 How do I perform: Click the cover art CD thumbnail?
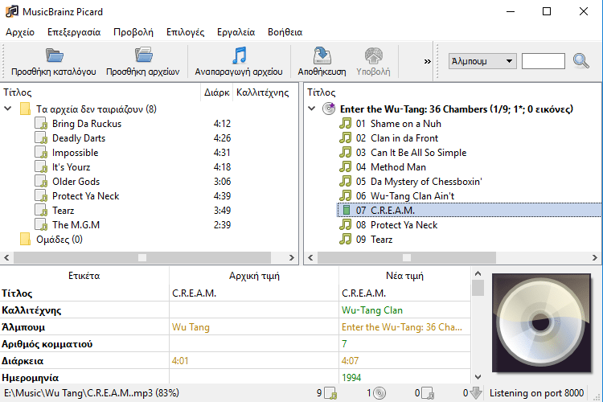pyautogui.click(x=541, y=323)
